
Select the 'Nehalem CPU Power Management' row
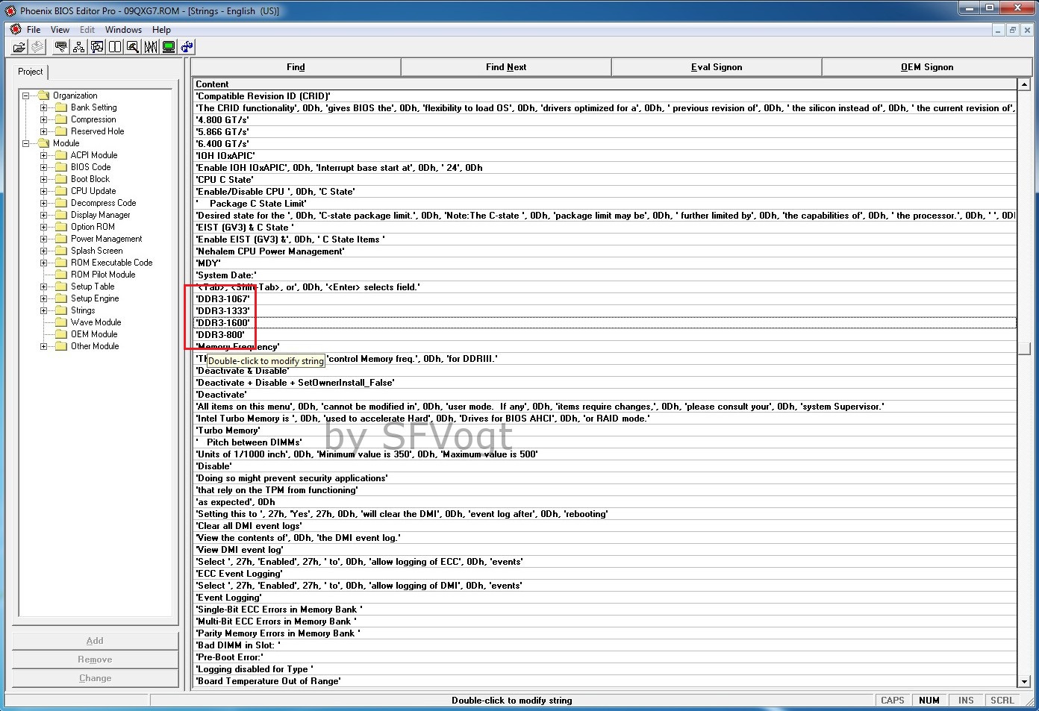pyautogui.click(x=605, y=251)
